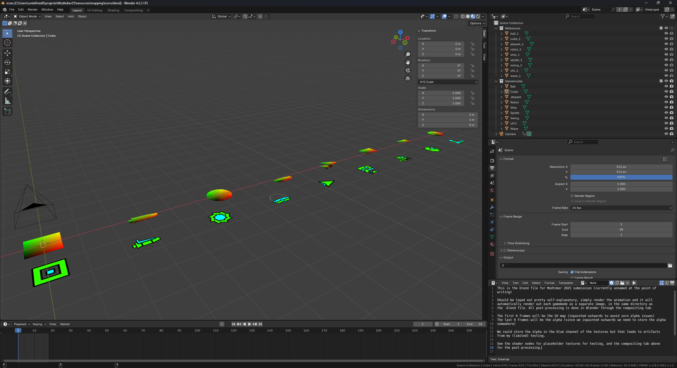Click the Options button in the viewport header
The height and width of the screenshot is (368, 677).
click(477, 23)
